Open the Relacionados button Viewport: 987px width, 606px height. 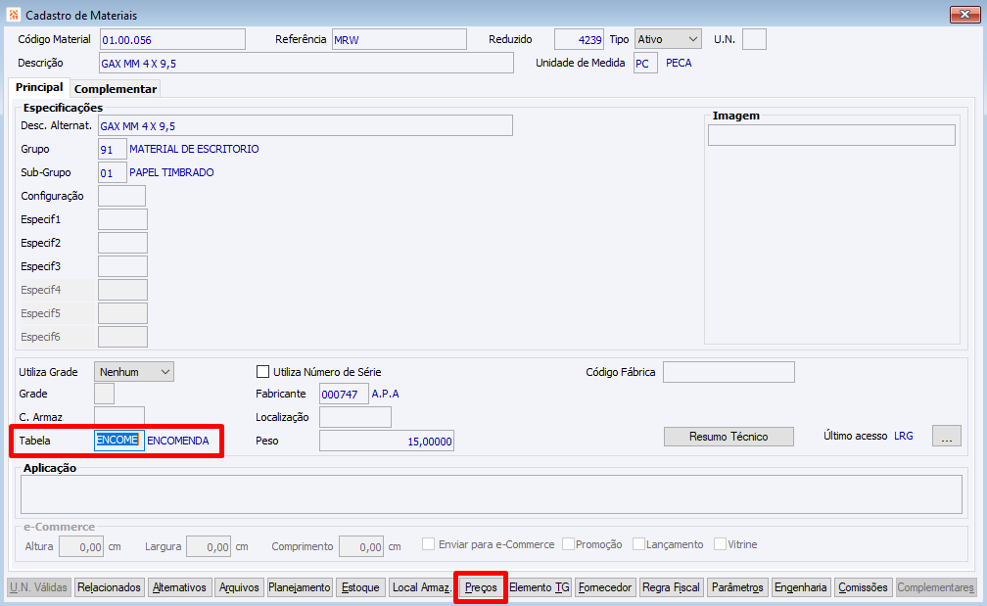point(109,587)
